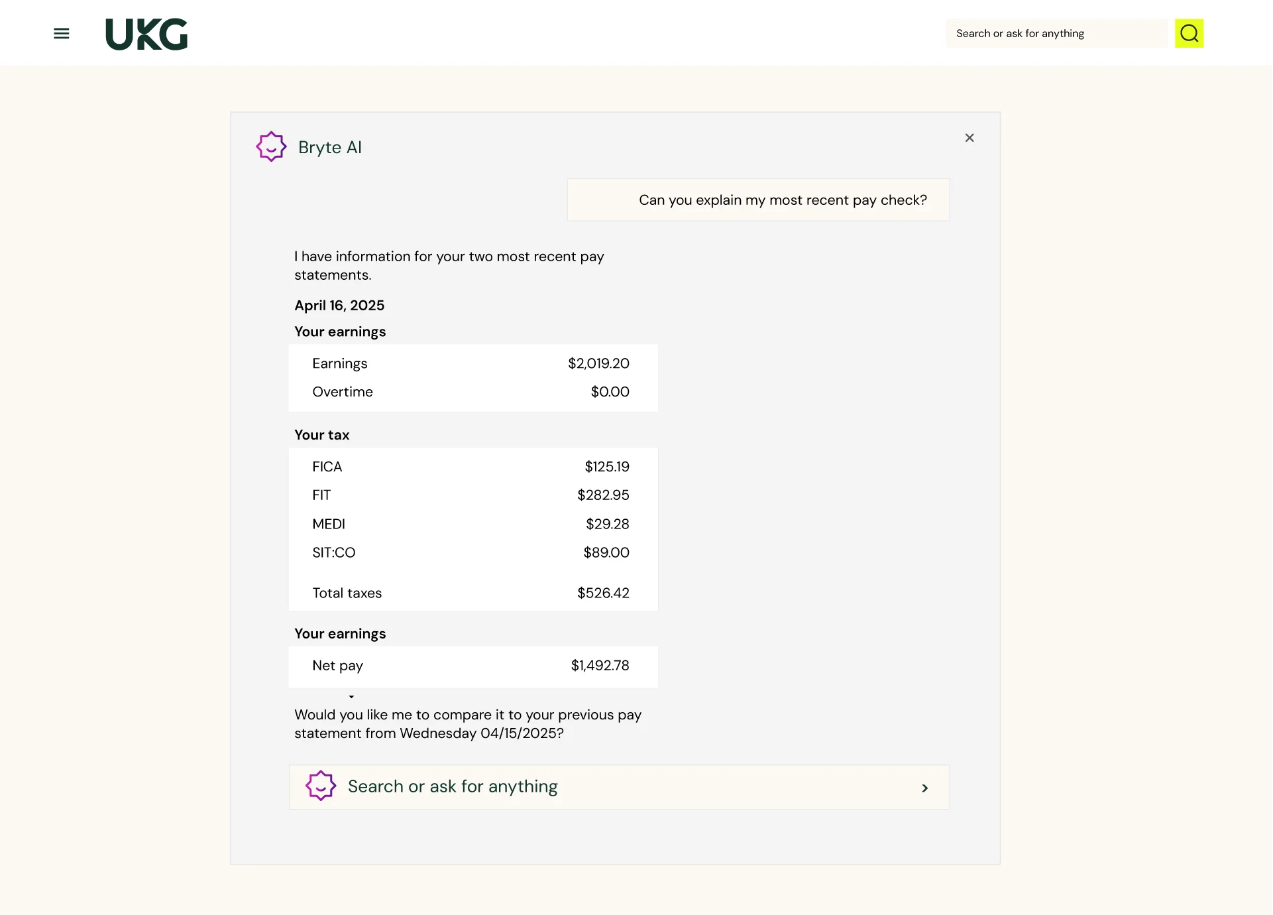
Task: Click the FIT tax value $282.95
Action: [603, 495]
